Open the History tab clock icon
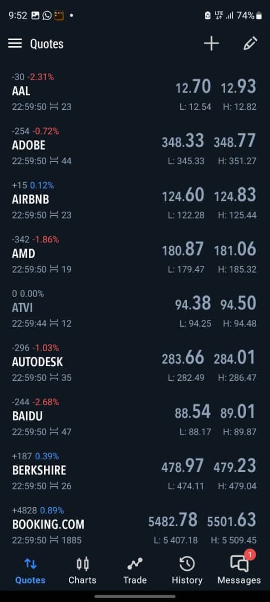Screen dimensions: 270x602 187,564
